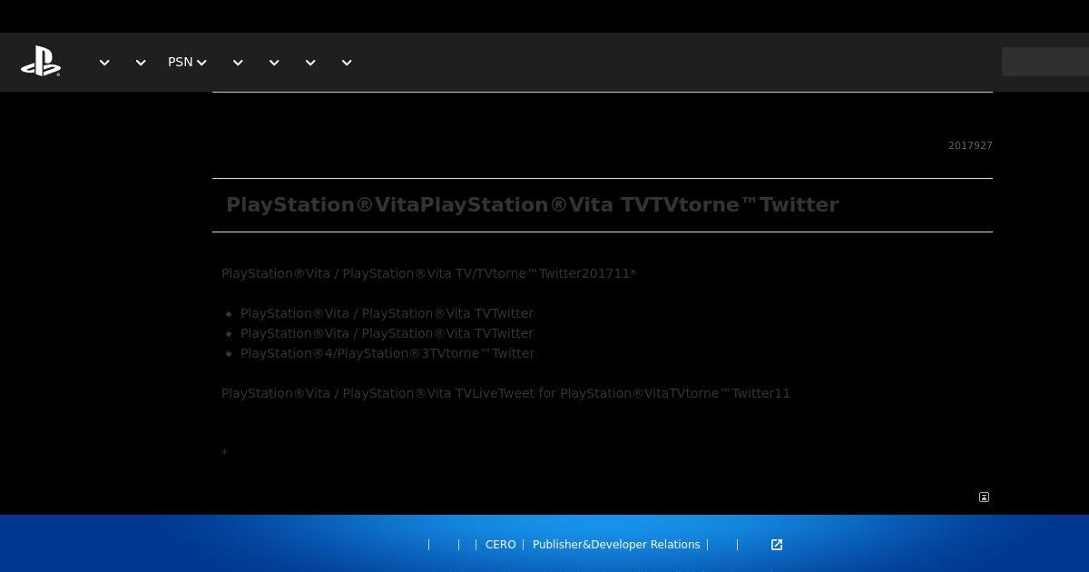
Task: Focus the search field in the header
Action: point(1045,62)
